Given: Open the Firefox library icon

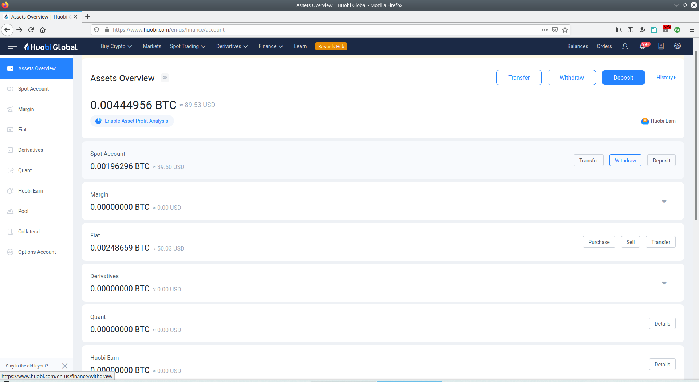Looking at the screenshot, I should pyautogui.click(x=619, y=30).
